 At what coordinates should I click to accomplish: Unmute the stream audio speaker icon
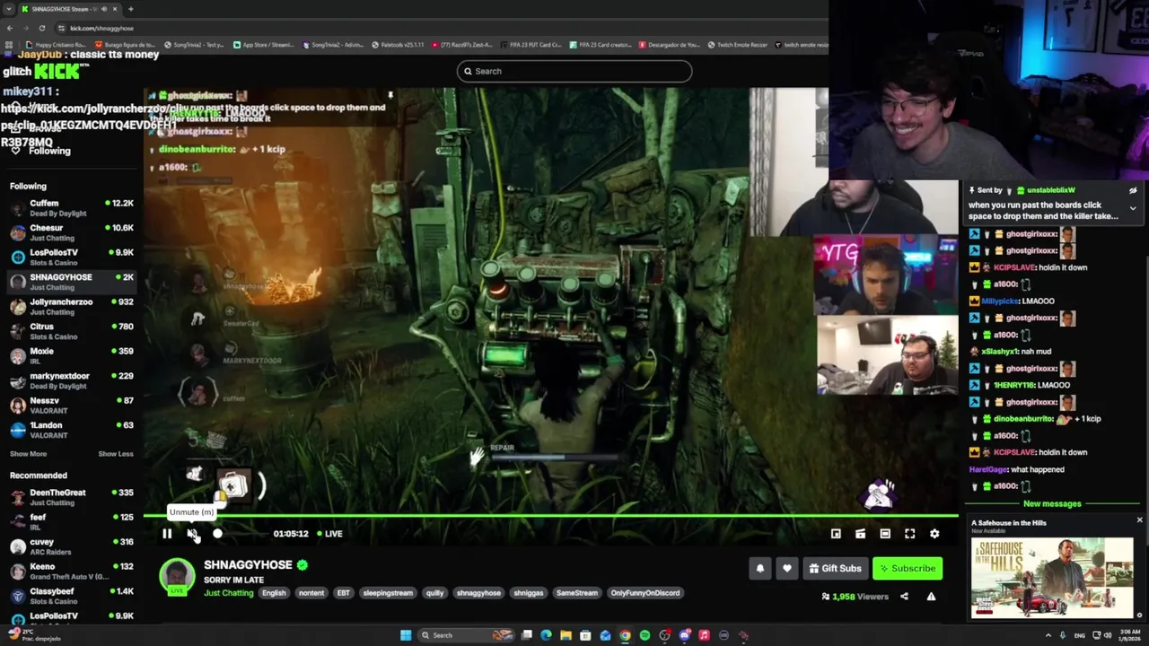tap(192, 534)
